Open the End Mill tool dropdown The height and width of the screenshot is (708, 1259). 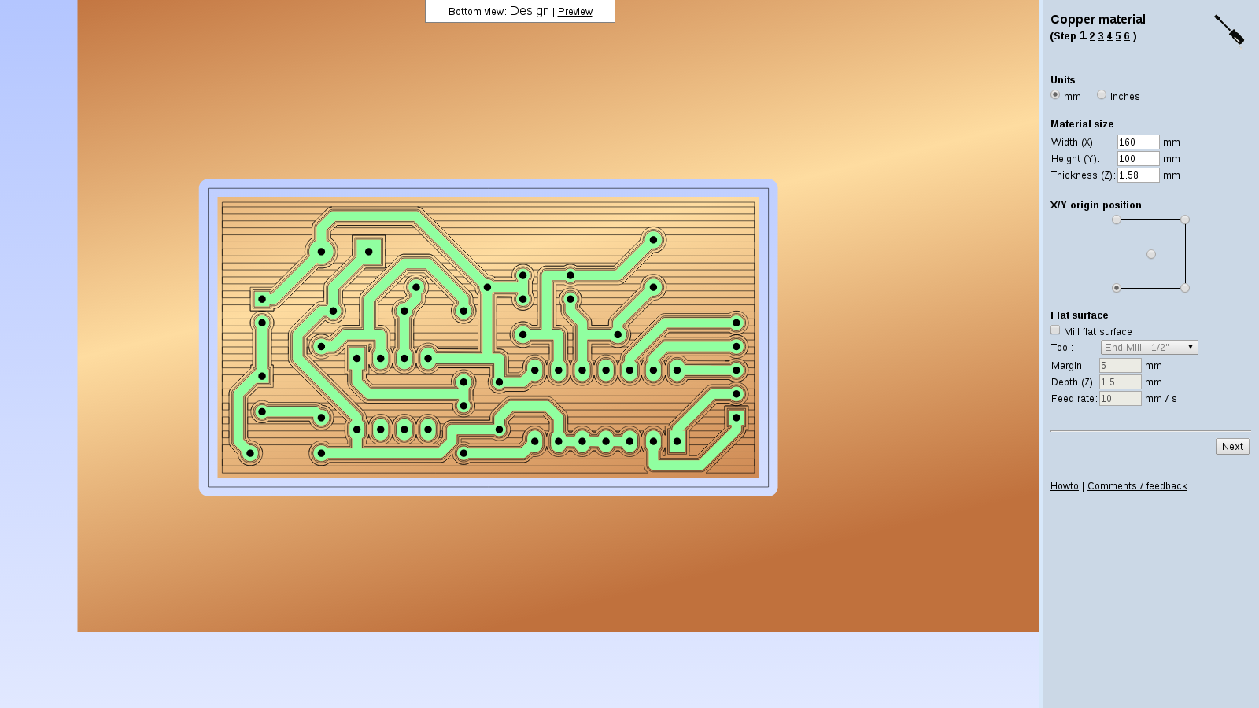click(x=1149, y=347)
